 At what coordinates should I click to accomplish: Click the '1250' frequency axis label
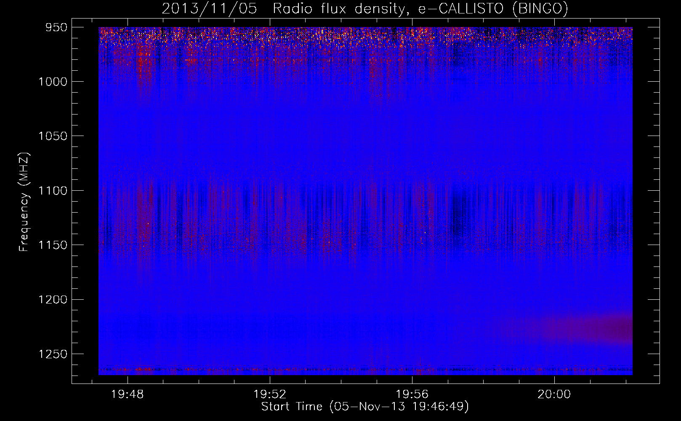(53, 354)
